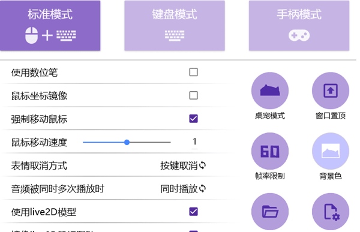Viewport: 360px width, 232px height.
Task: Click the 窗口置顶 caption text
Action: (331, 116)
